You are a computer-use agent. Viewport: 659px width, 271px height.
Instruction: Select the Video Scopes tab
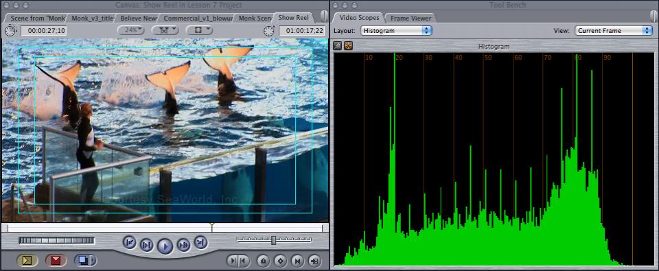(x=359, y=18)
